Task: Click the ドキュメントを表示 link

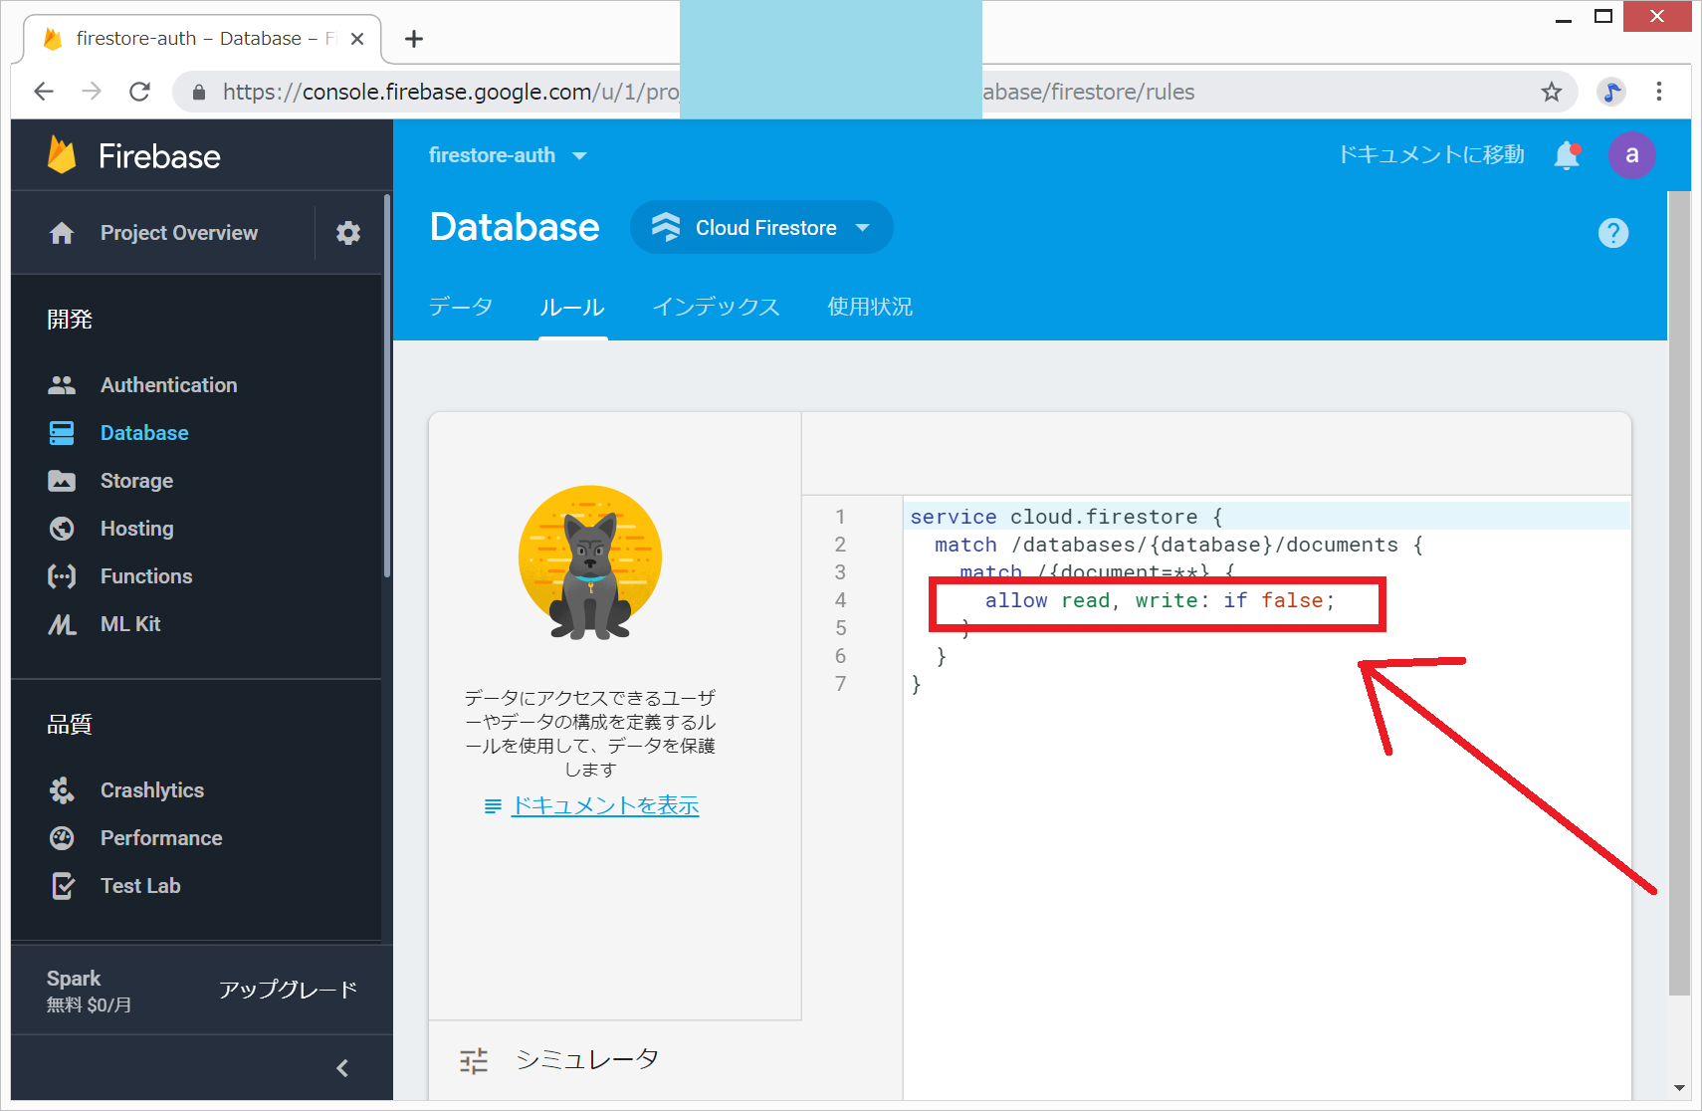Action: pos(604,805)
